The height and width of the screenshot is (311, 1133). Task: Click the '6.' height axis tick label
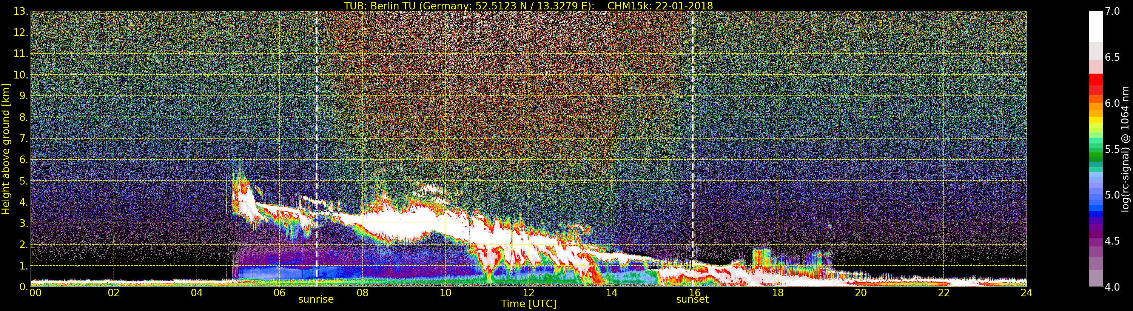click(24, 160)
